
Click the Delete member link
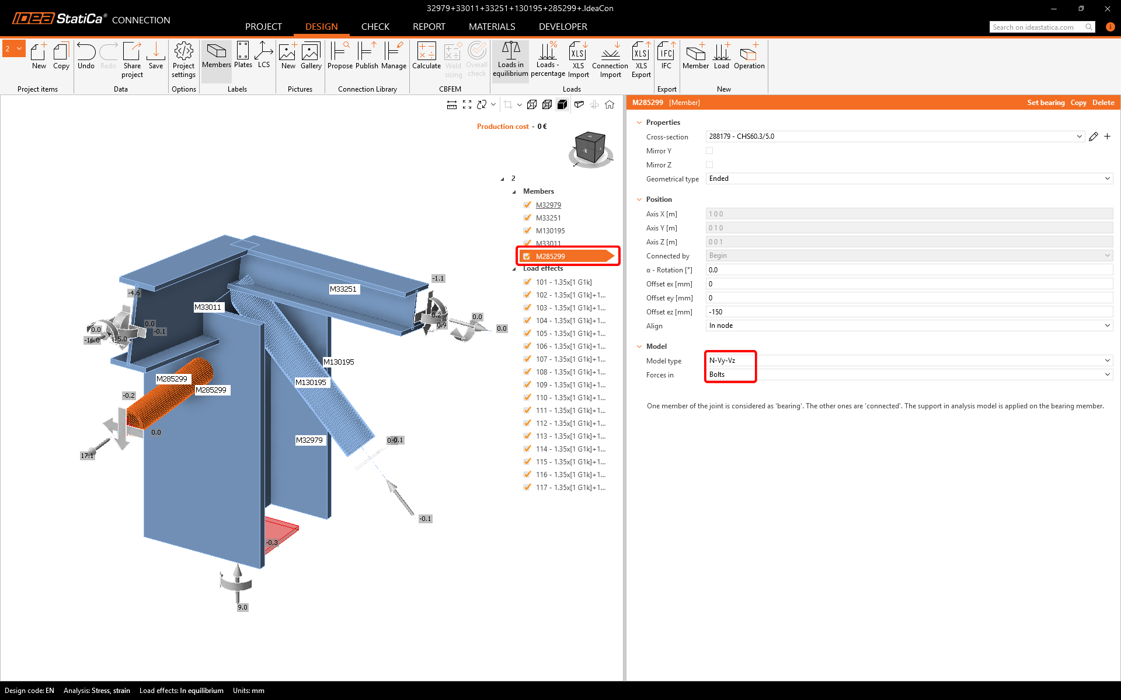[x=1103, y=103]
